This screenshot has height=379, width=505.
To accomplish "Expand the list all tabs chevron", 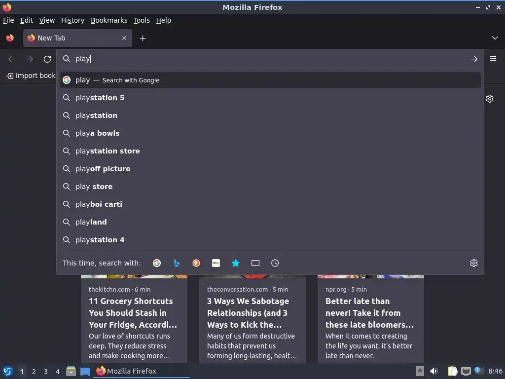I will pyautogui.click(x=495, y=38).
